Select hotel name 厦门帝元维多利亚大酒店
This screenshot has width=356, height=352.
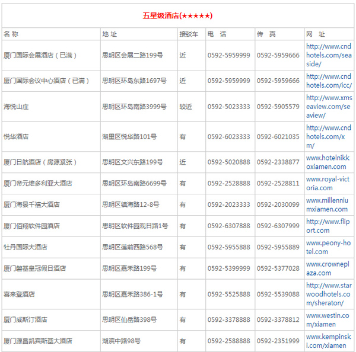click(x=38, y=183)
